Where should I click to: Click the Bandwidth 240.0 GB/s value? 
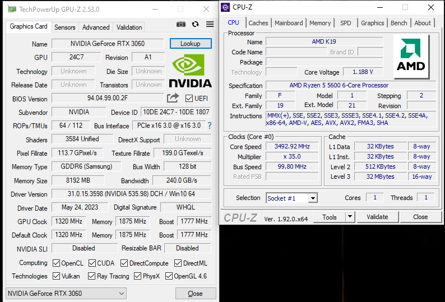182,180
